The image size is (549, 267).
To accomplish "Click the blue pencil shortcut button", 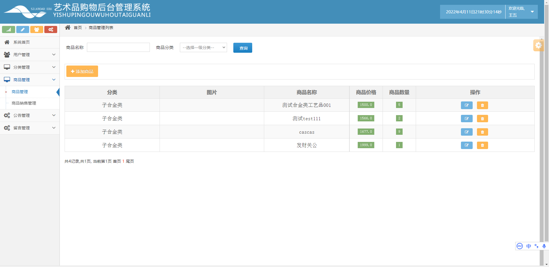I will [23, 30].
